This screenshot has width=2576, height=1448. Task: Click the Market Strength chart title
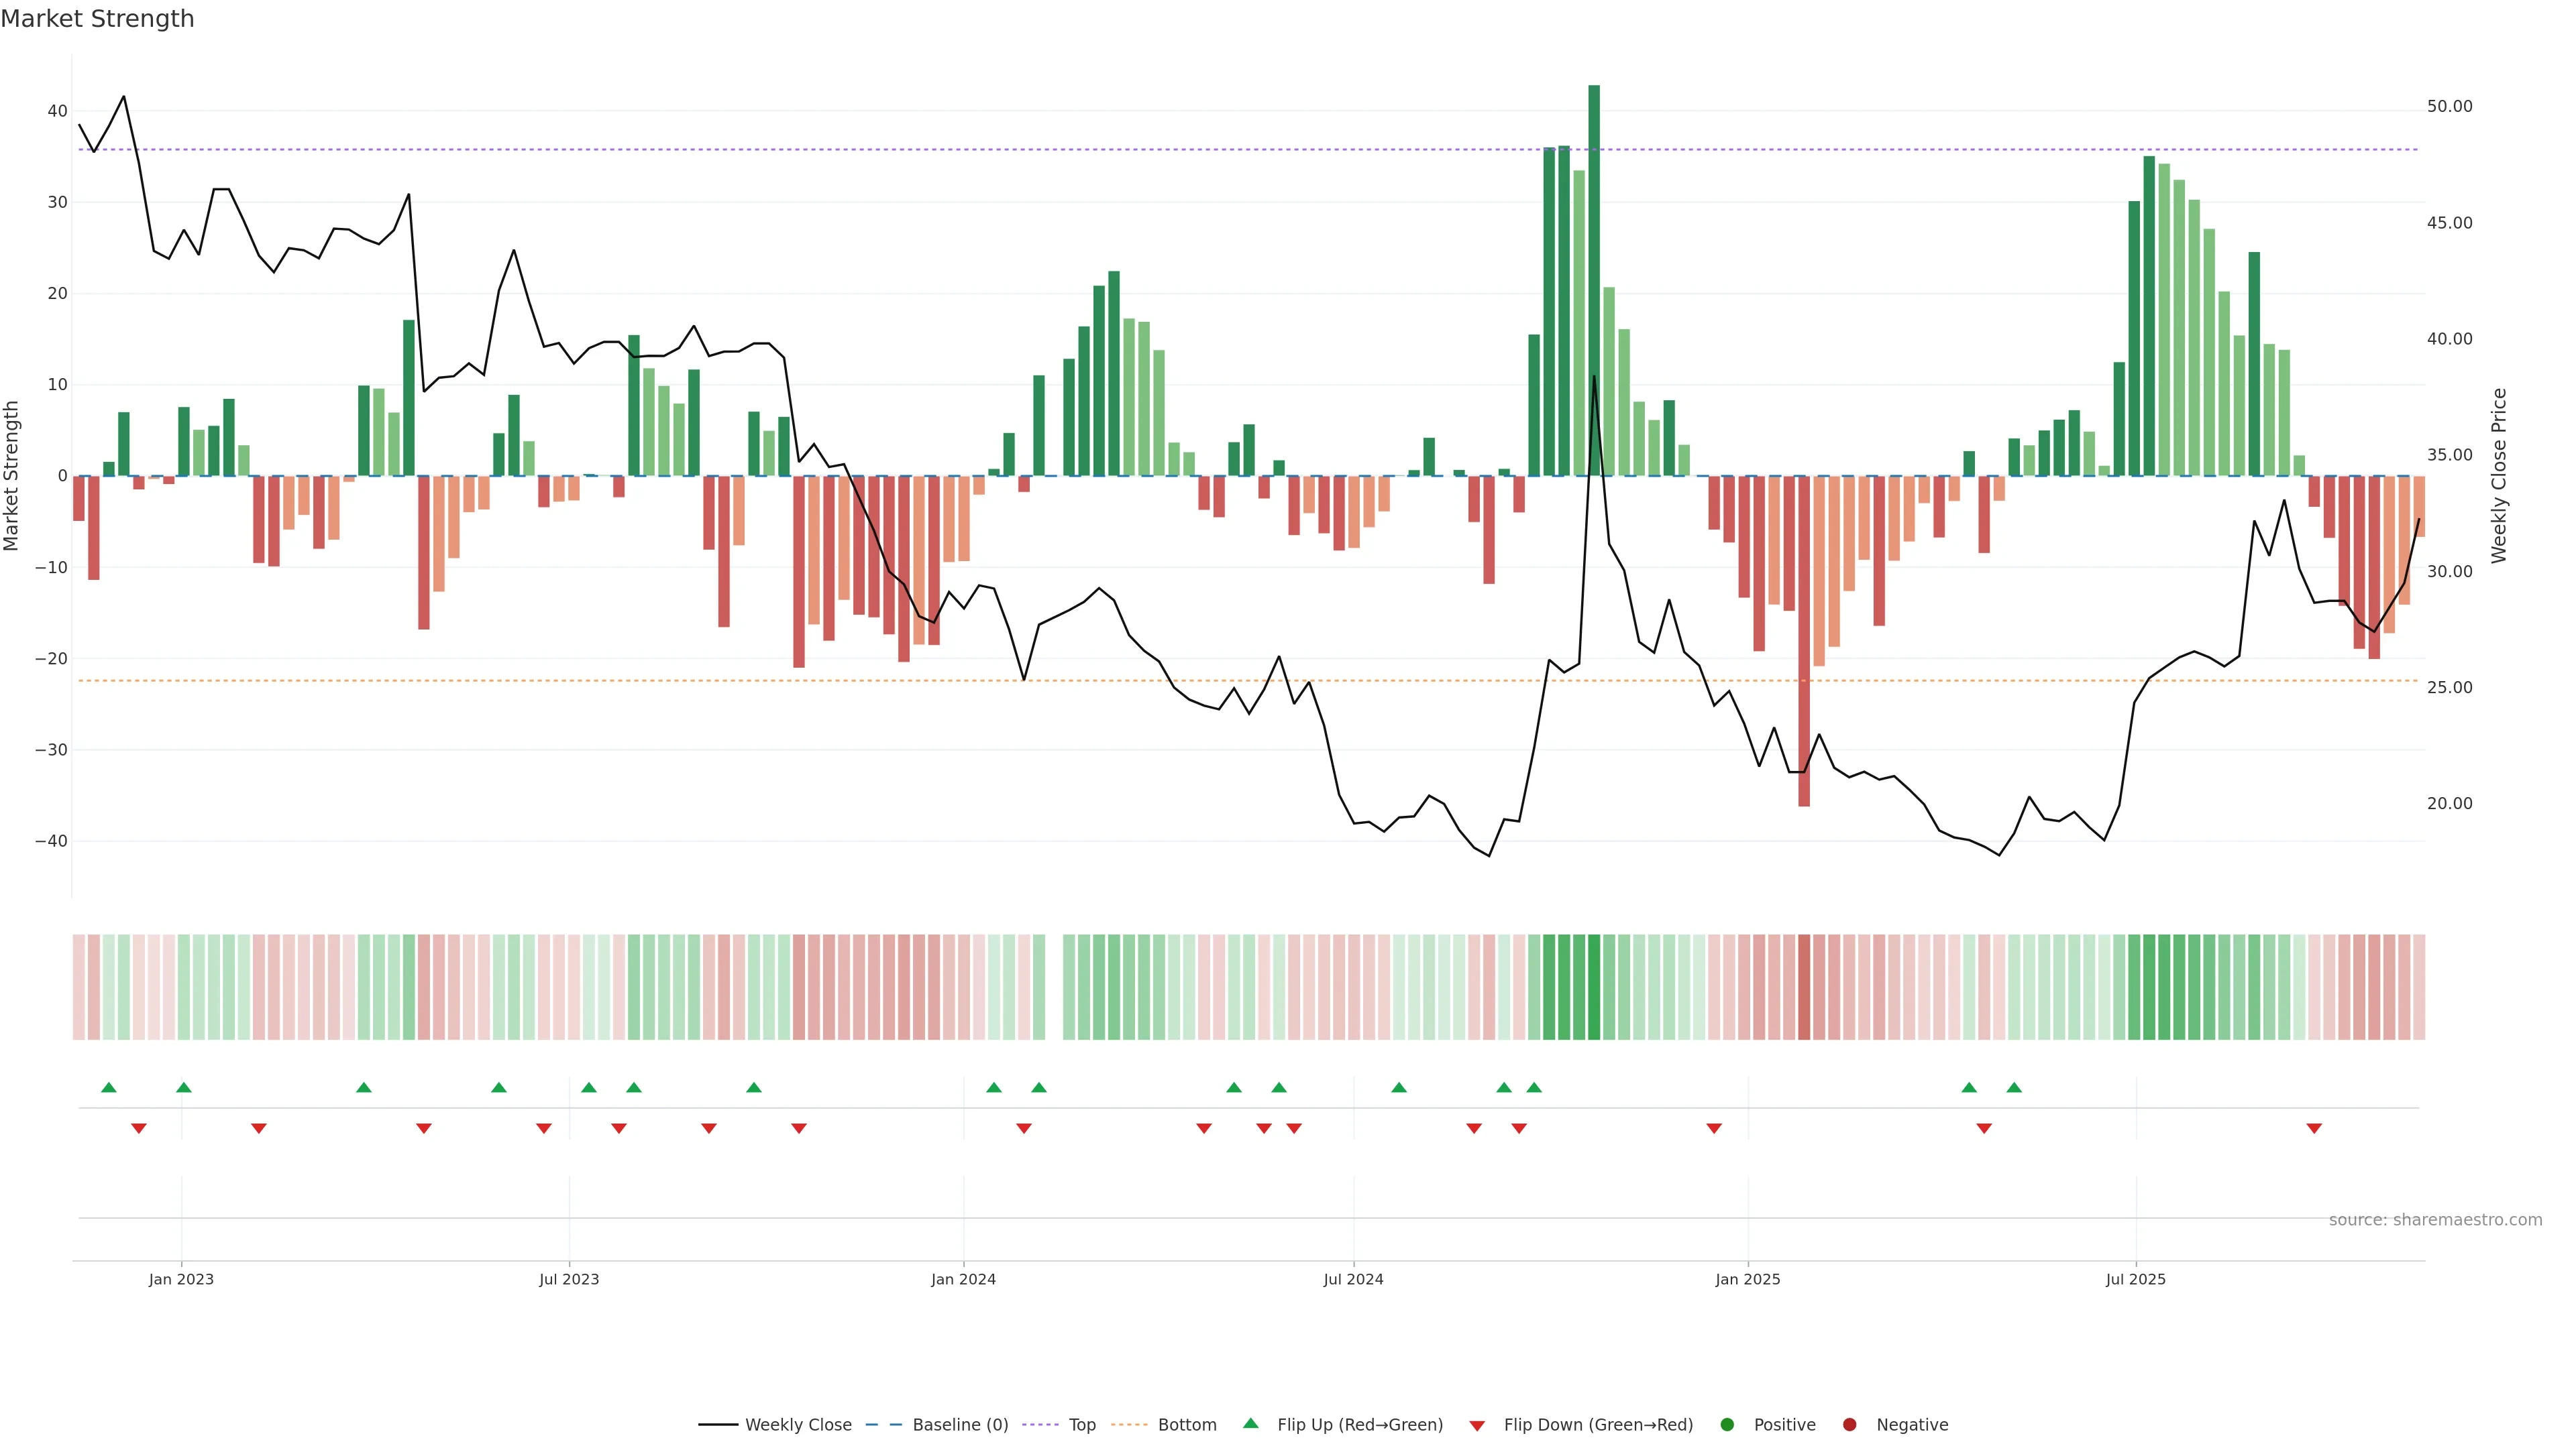97,19
